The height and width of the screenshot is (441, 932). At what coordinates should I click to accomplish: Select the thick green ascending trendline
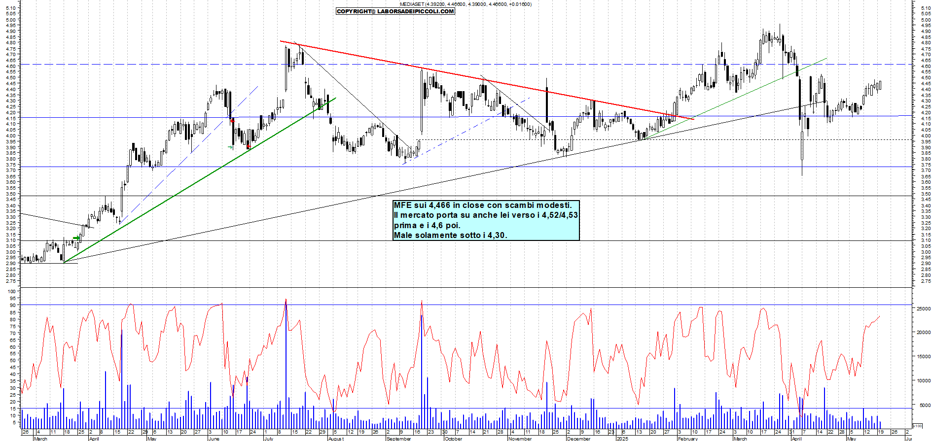point(200,180)
